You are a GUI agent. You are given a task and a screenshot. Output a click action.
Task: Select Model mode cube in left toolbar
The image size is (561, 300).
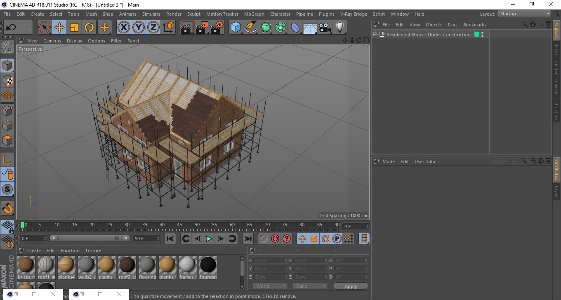point(7,66)
